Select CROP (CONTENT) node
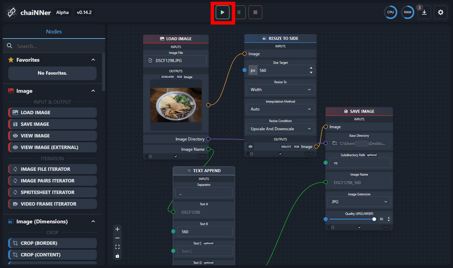The image size is (453, 268). pyautogui.click(x=52, y=255)
